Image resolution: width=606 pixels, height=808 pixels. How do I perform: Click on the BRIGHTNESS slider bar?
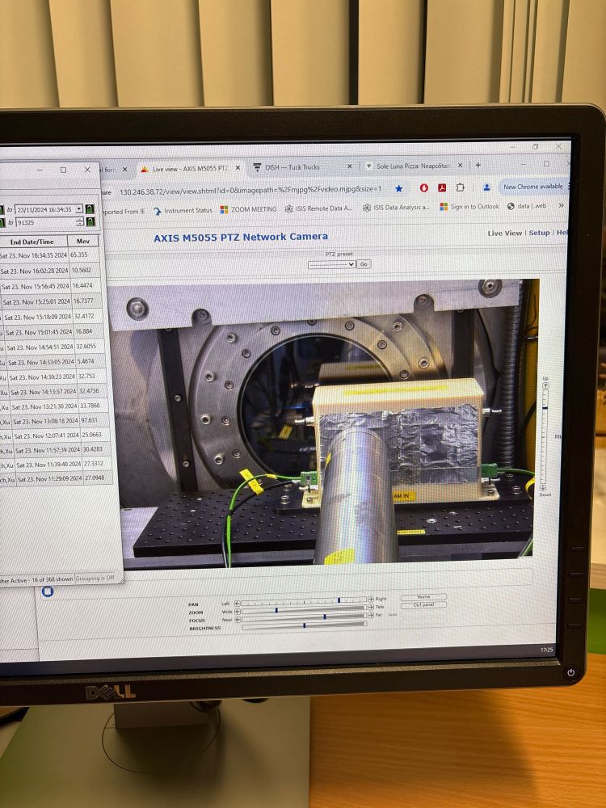[304, 625]
